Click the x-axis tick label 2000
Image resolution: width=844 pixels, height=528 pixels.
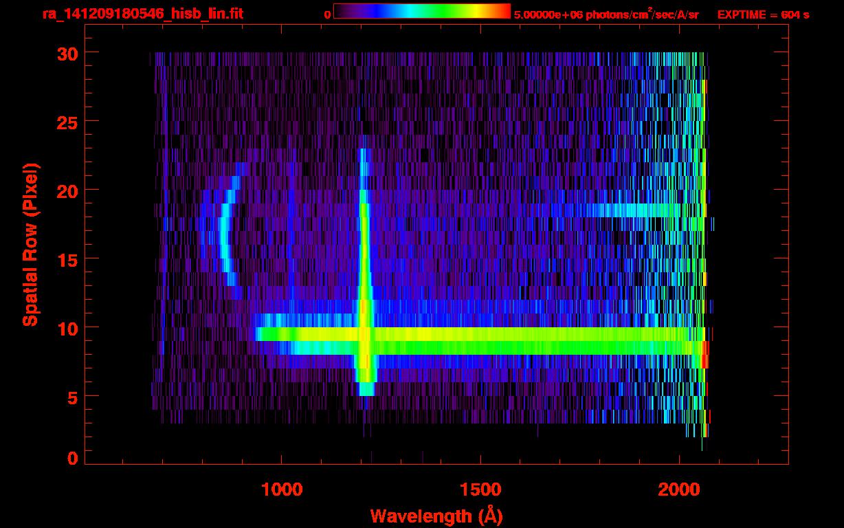point(678,489)
